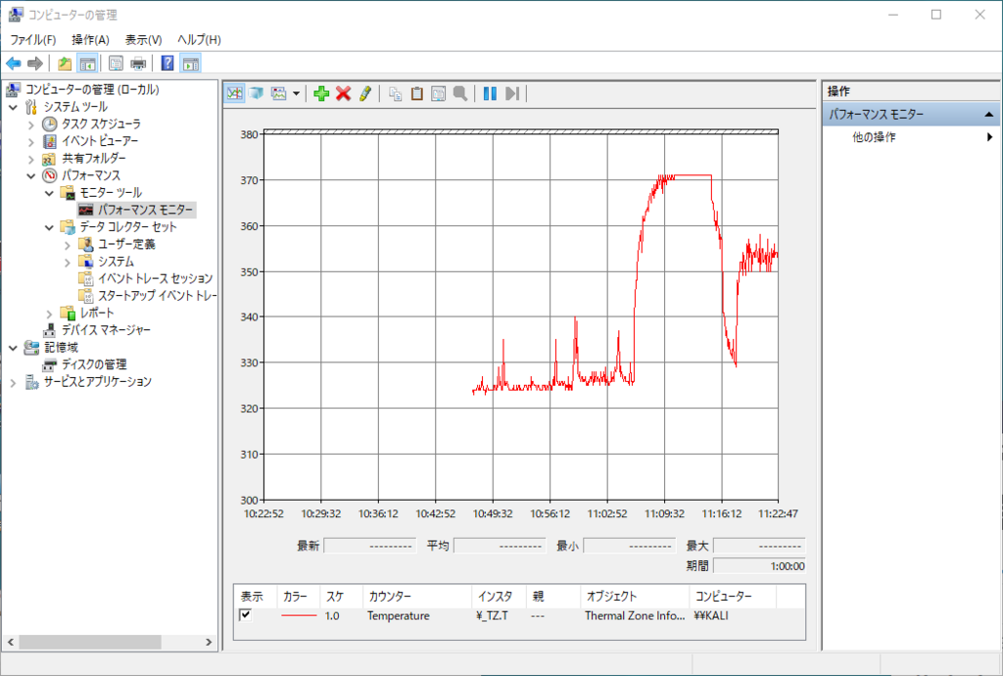Toggle the console tree pane icon
This screenshot has width=1003, height=676.
pyautogui.click(x=87, y=64)
